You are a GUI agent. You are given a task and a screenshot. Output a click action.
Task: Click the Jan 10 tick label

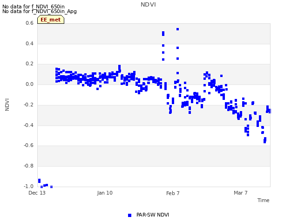tap(105, 193)
